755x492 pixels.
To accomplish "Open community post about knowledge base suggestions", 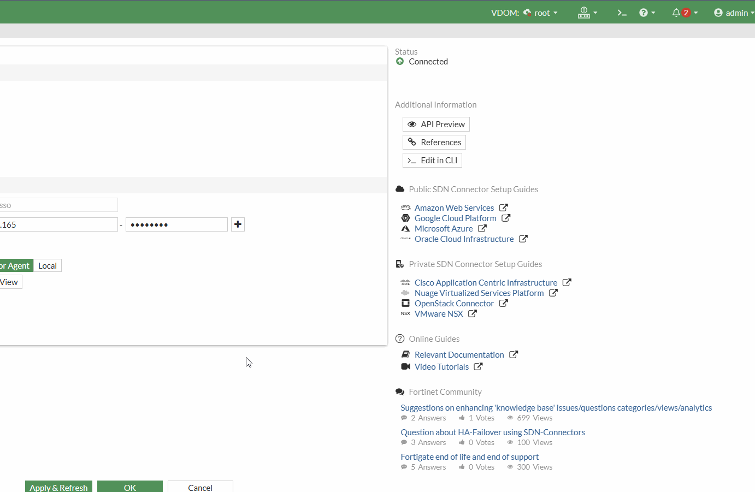I will pyautogui.click(x=556, y=408).
